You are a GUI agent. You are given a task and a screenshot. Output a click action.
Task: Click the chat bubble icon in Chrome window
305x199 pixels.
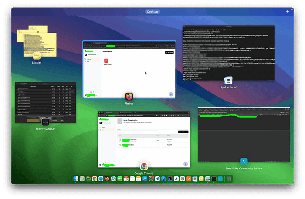[x=186, y=164]
